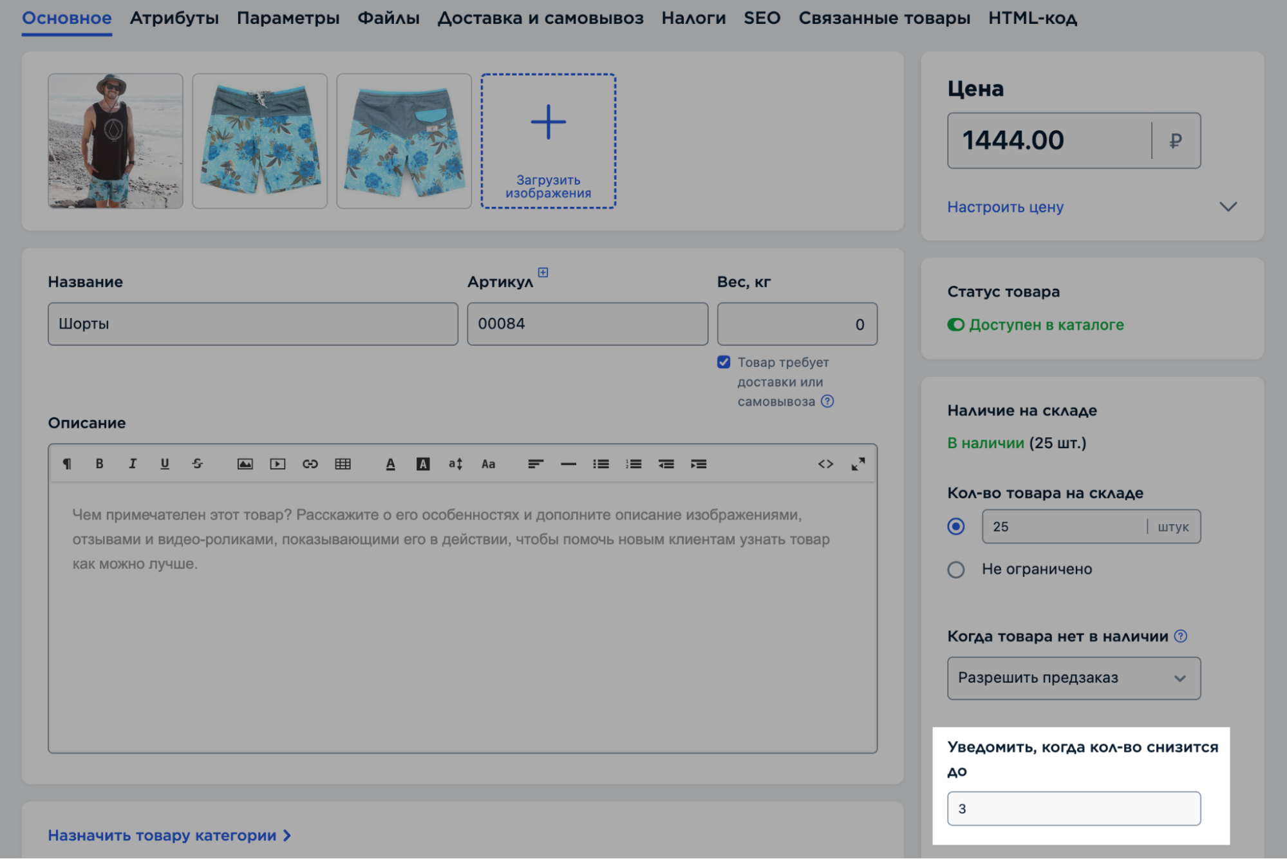Open the font family Aa tool

489,464
